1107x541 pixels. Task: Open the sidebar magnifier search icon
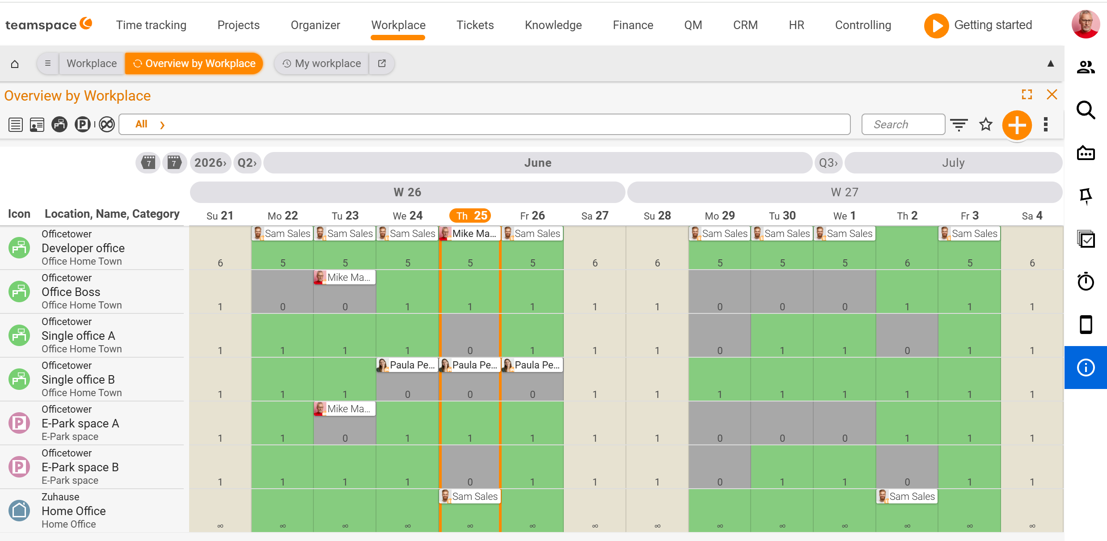(1085, 110)
